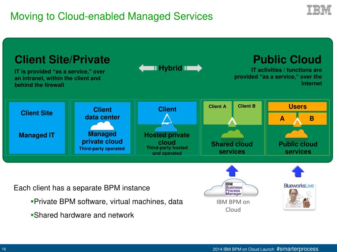Click the left-pointing Hybrid arrow
Screen dimensions: 337x252
[148, 68]
